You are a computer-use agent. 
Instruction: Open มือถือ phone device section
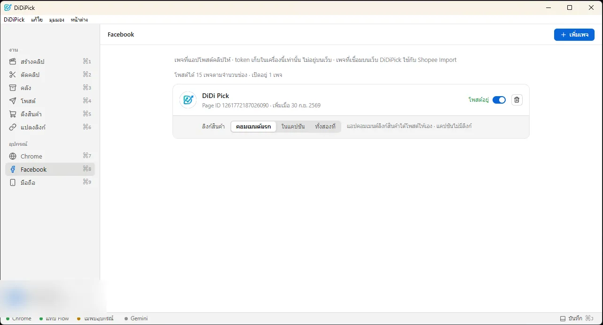click(50, 182)
